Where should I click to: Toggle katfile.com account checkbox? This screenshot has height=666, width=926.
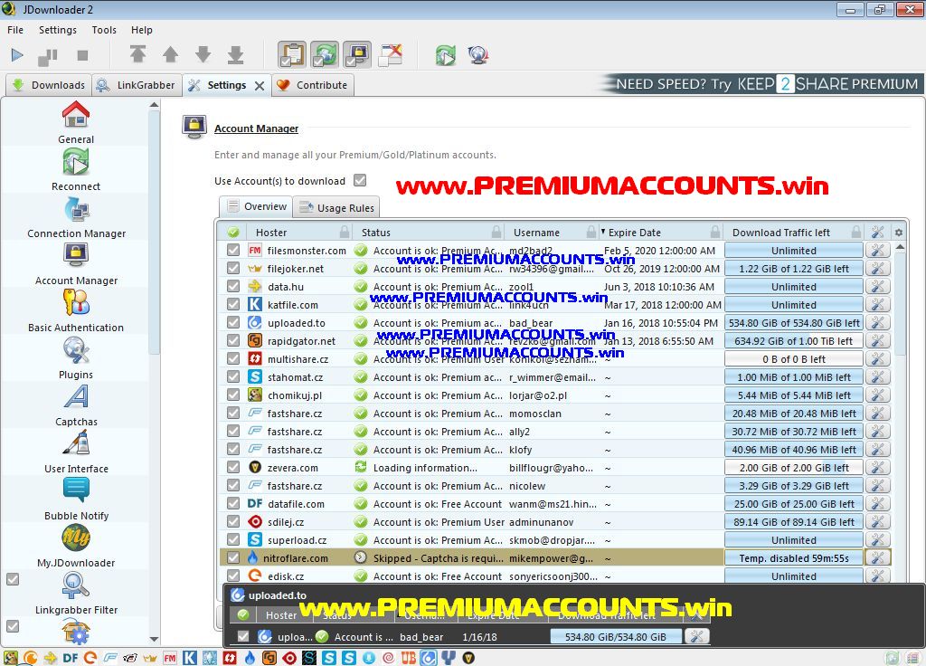coord(233,304)
